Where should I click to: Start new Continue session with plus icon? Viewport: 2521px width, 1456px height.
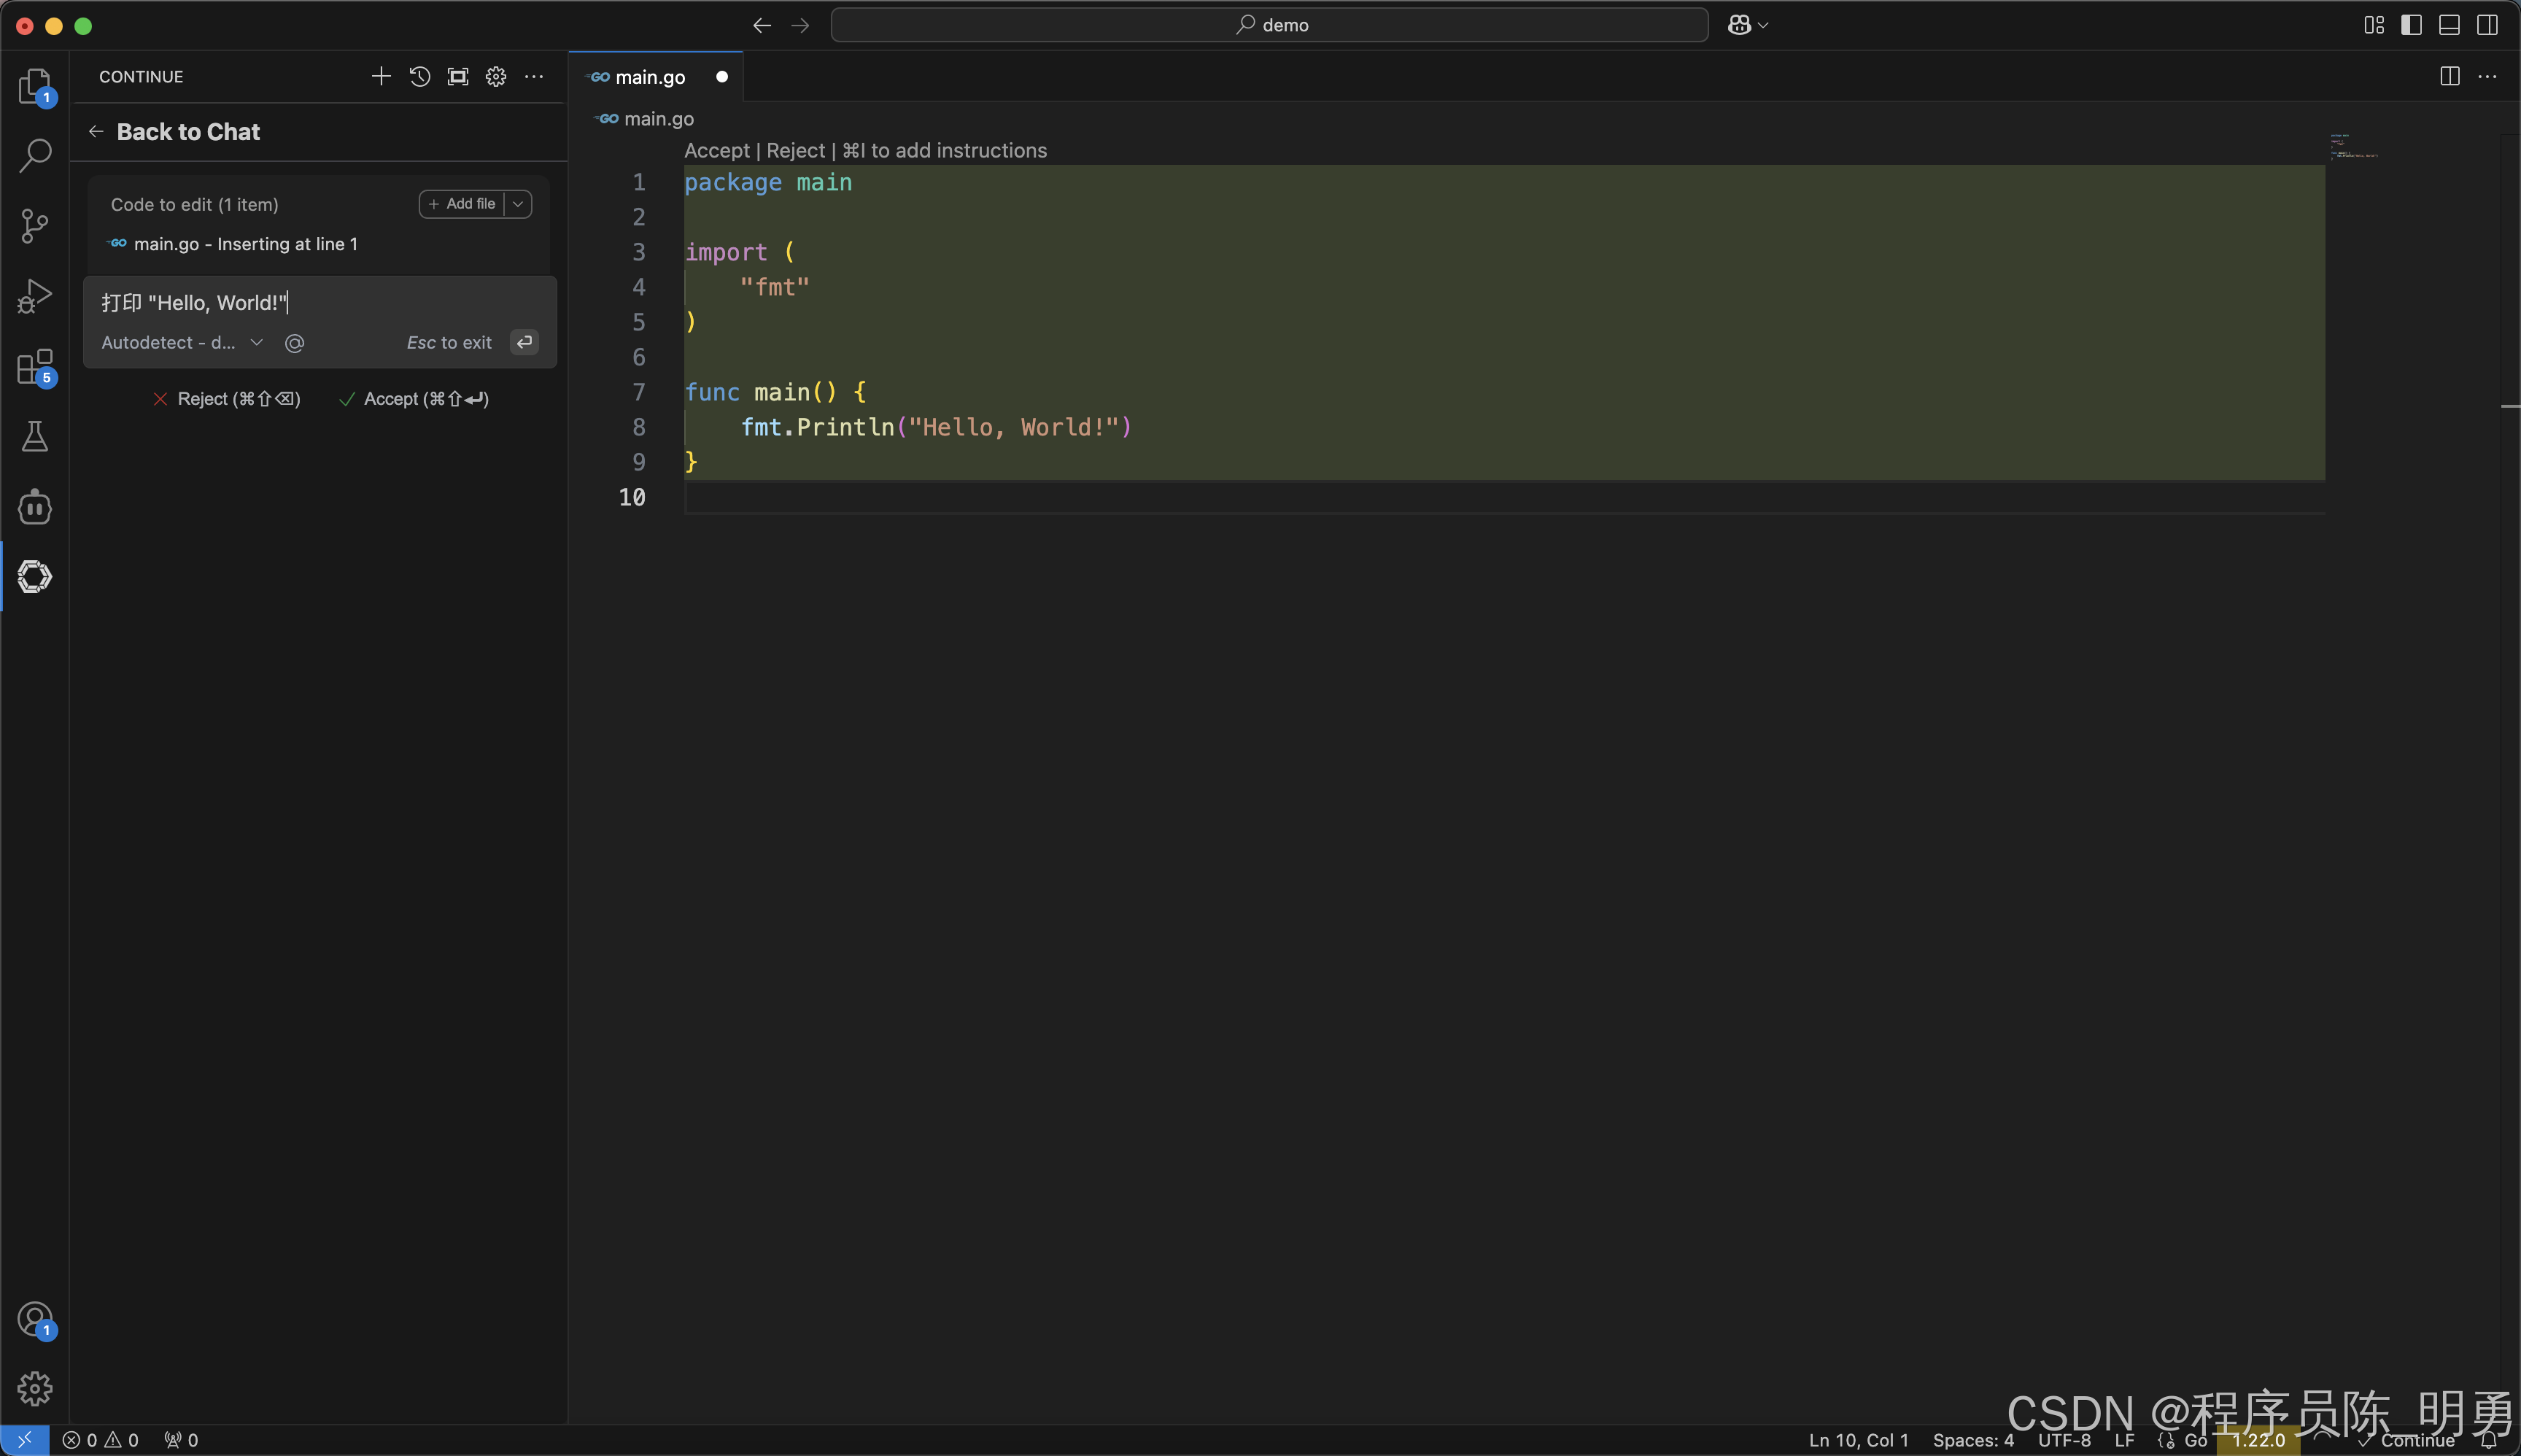pyautogui.click(x=381, y=77)
